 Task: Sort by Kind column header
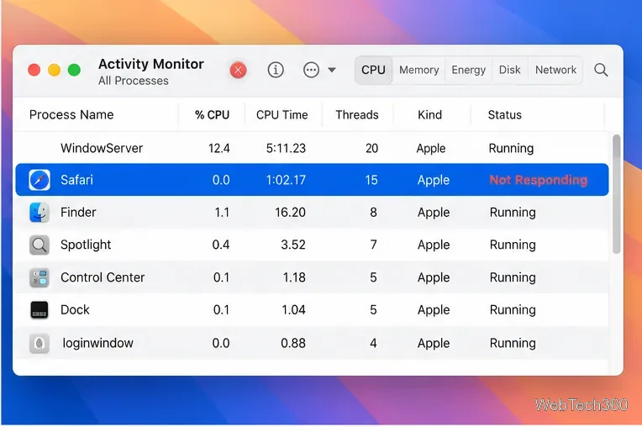(x=430, y=114)
